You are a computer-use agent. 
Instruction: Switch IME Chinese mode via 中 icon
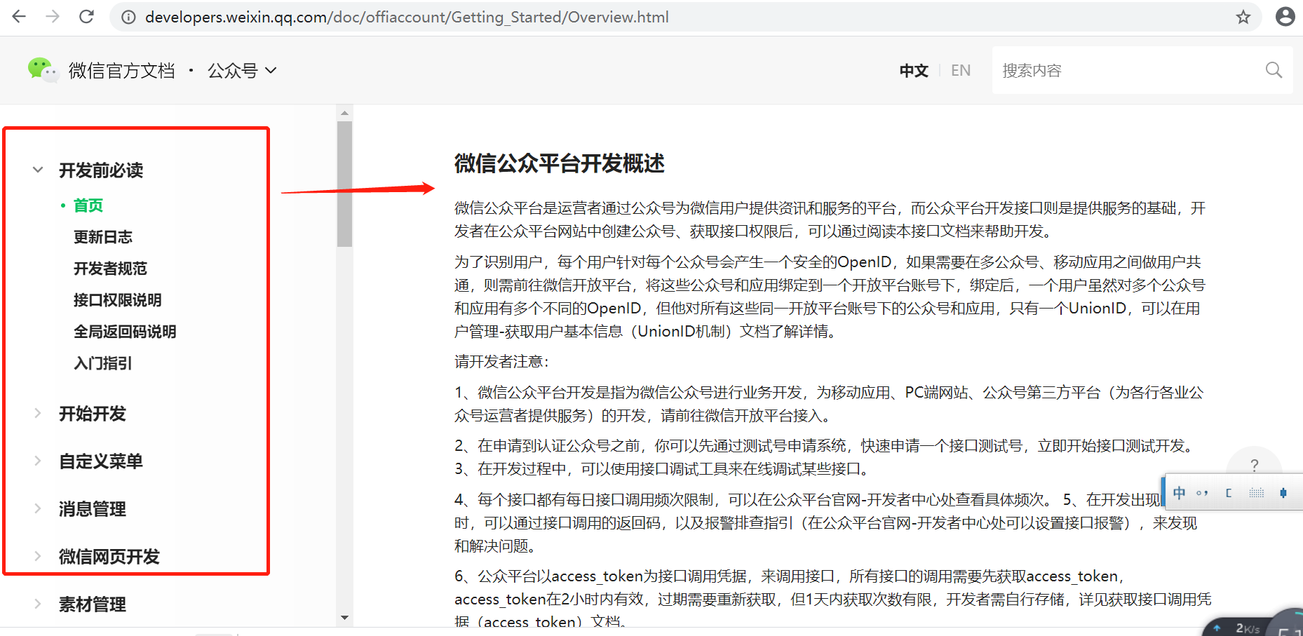1179,493
